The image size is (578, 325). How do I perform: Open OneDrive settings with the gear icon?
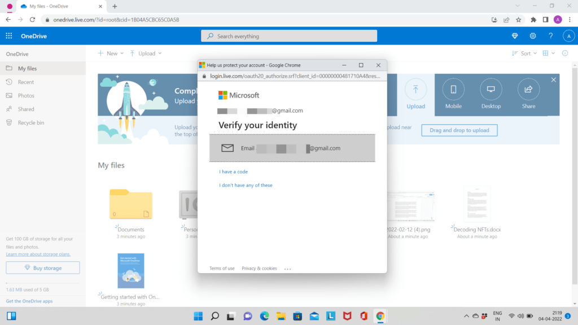tap(532, 36)
